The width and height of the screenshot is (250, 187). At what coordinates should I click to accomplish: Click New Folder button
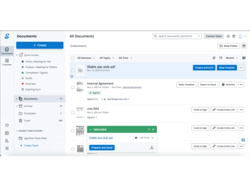point(228,46)
